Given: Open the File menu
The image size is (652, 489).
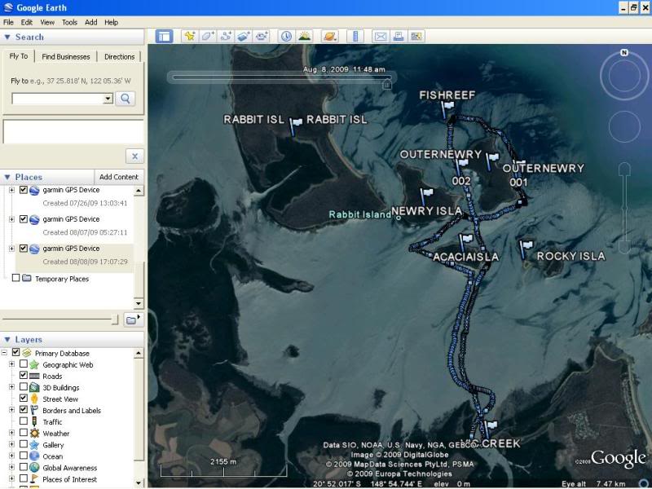Looking at the screenshot, I should 8,23.
